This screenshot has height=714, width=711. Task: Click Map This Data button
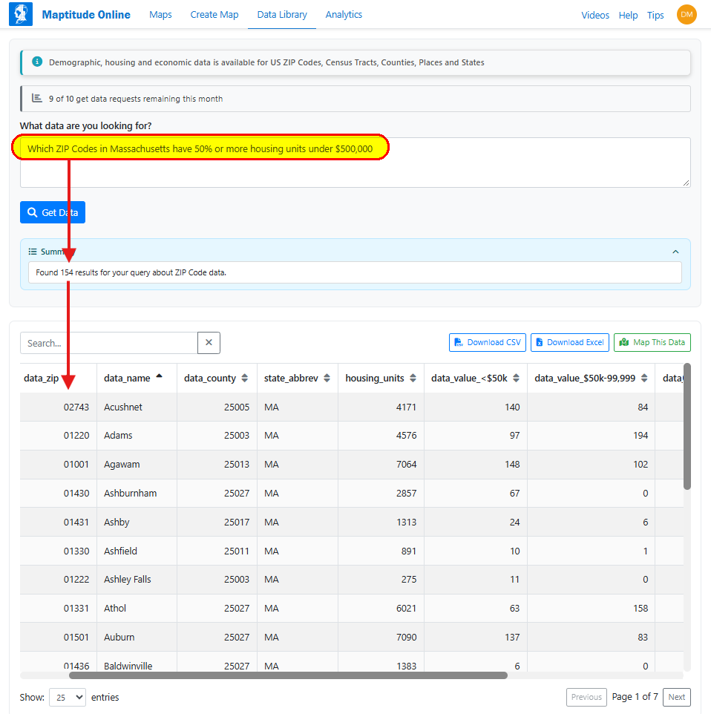pyautogui.click(x=652, y=342)
